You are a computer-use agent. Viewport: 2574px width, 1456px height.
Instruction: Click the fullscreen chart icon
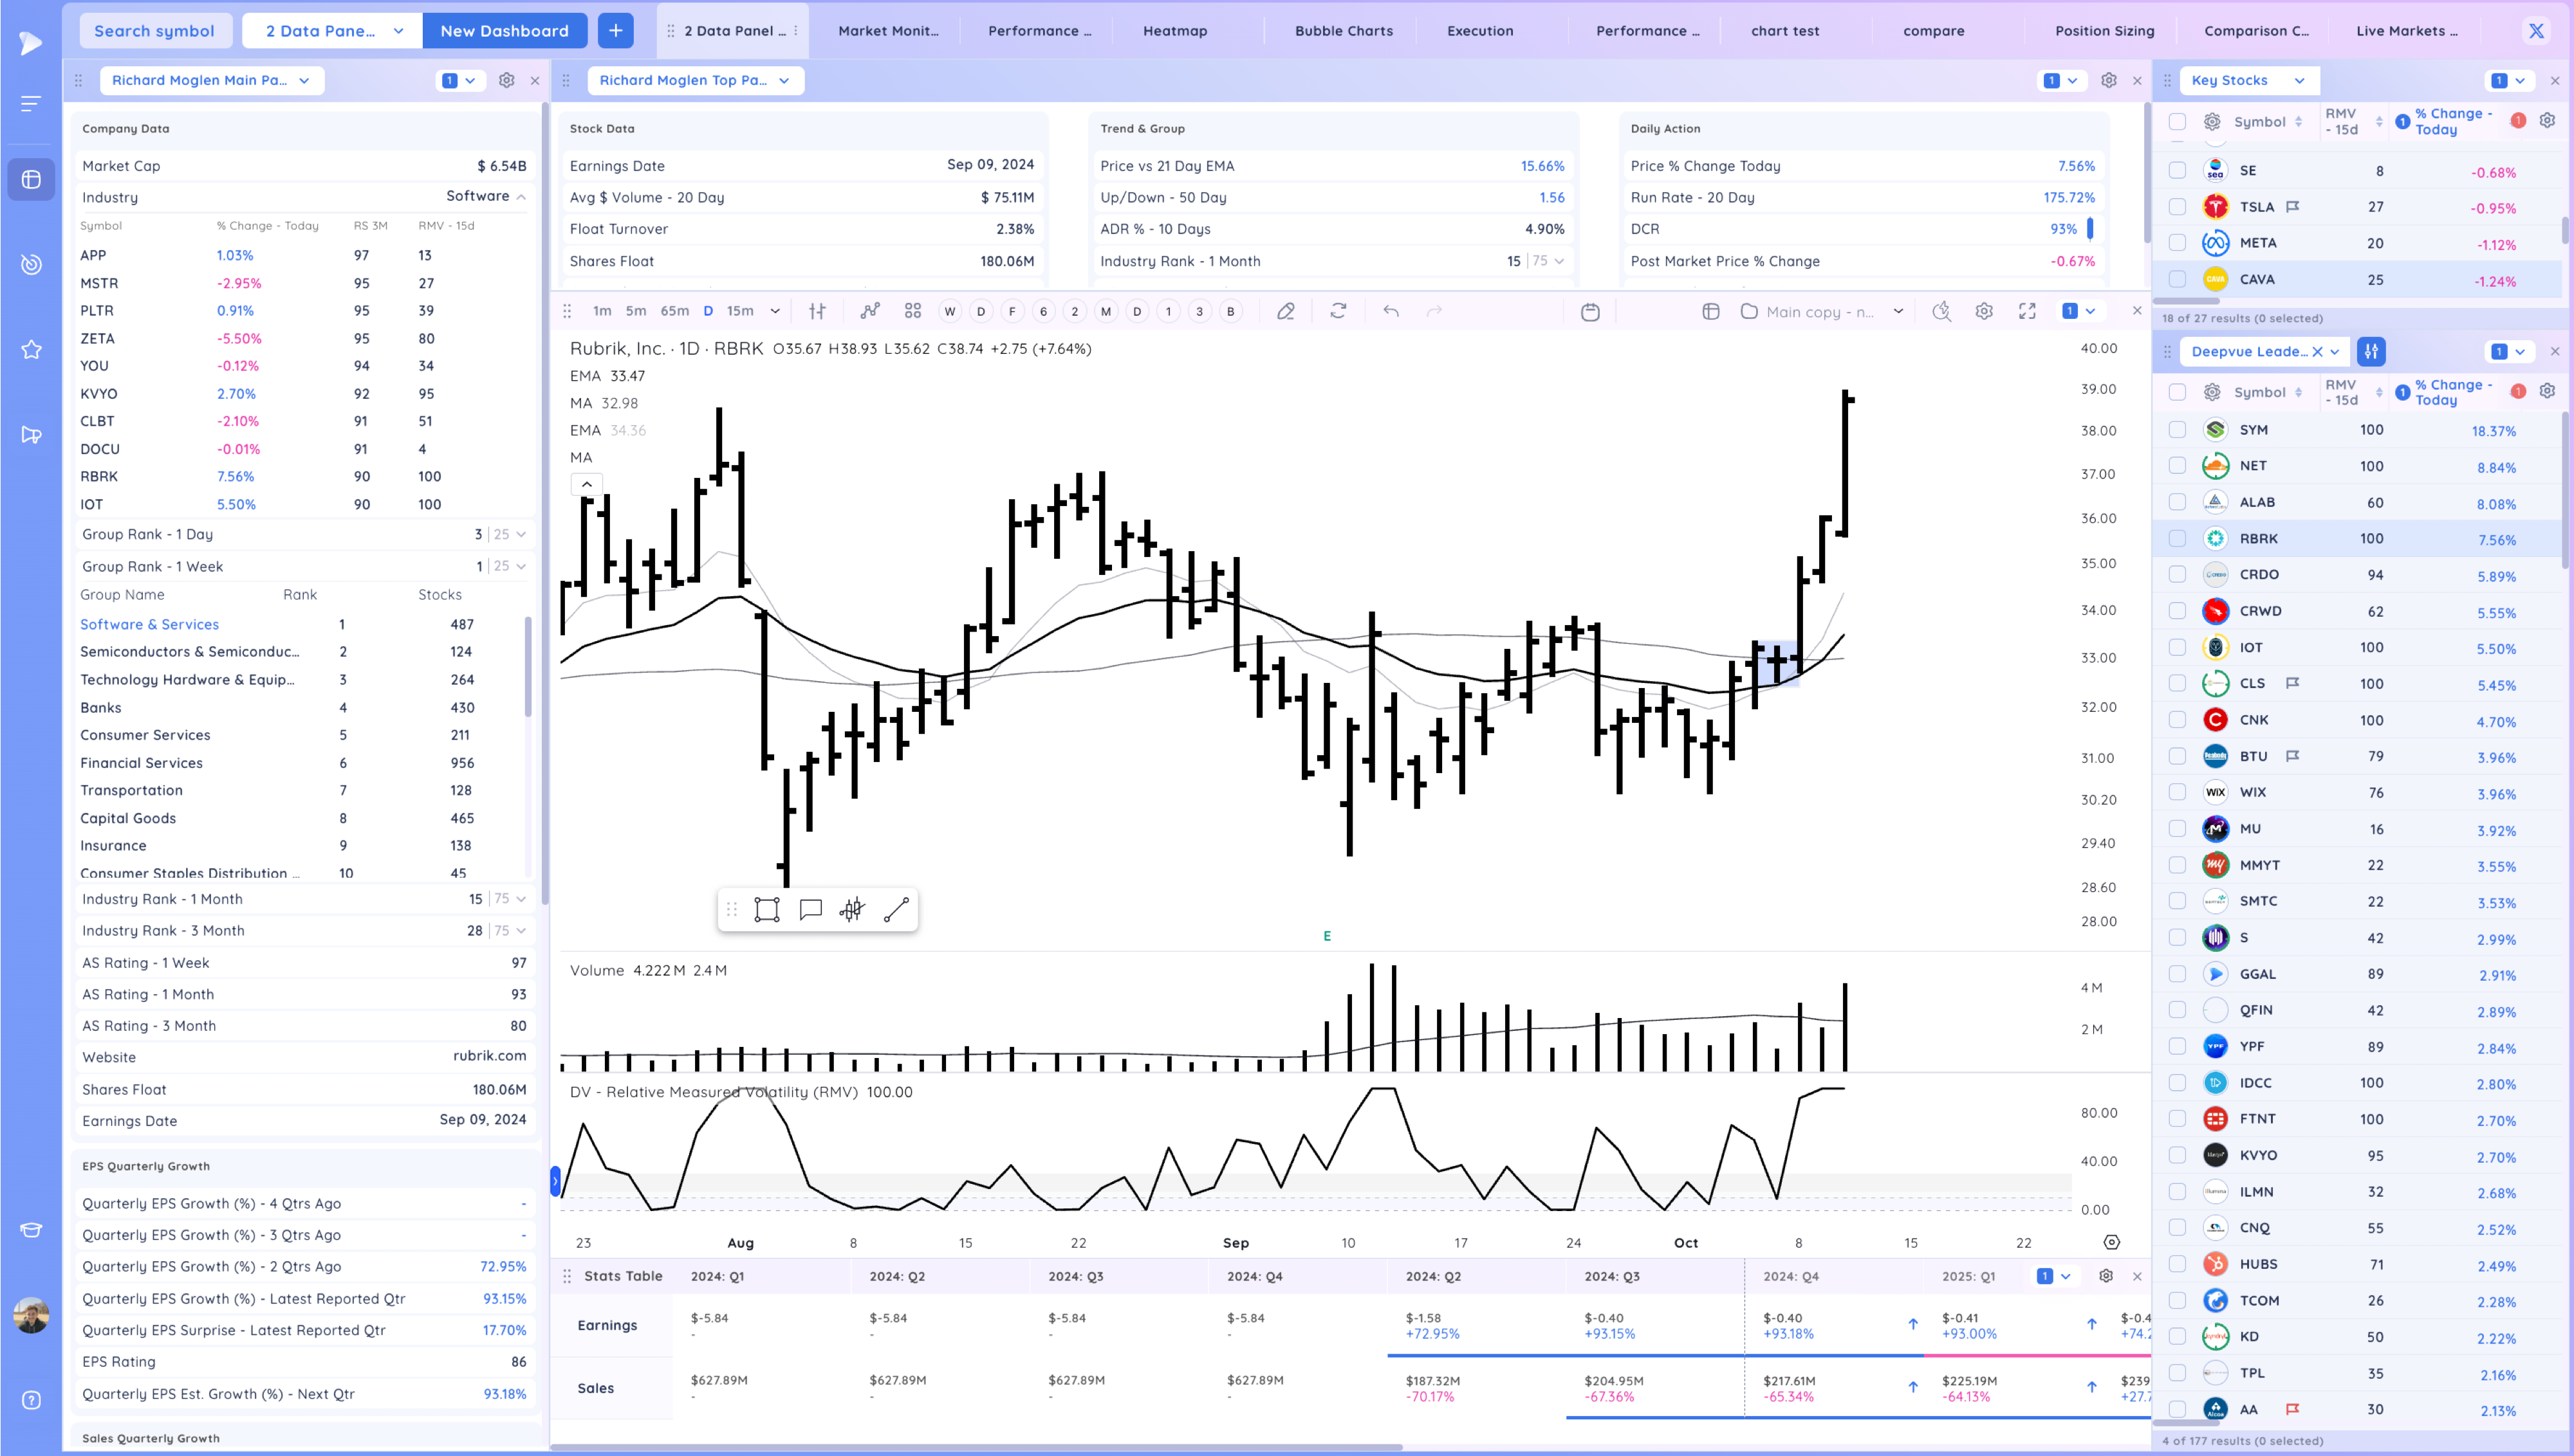pyautogui.click(x=2027, y=311)
